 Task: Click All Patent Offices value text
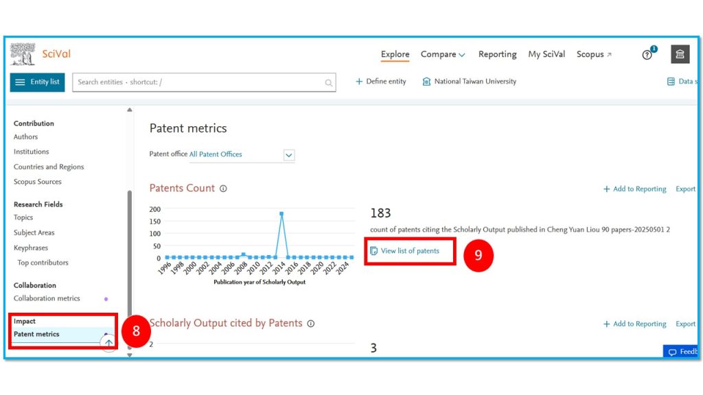(x=216, y=154)
